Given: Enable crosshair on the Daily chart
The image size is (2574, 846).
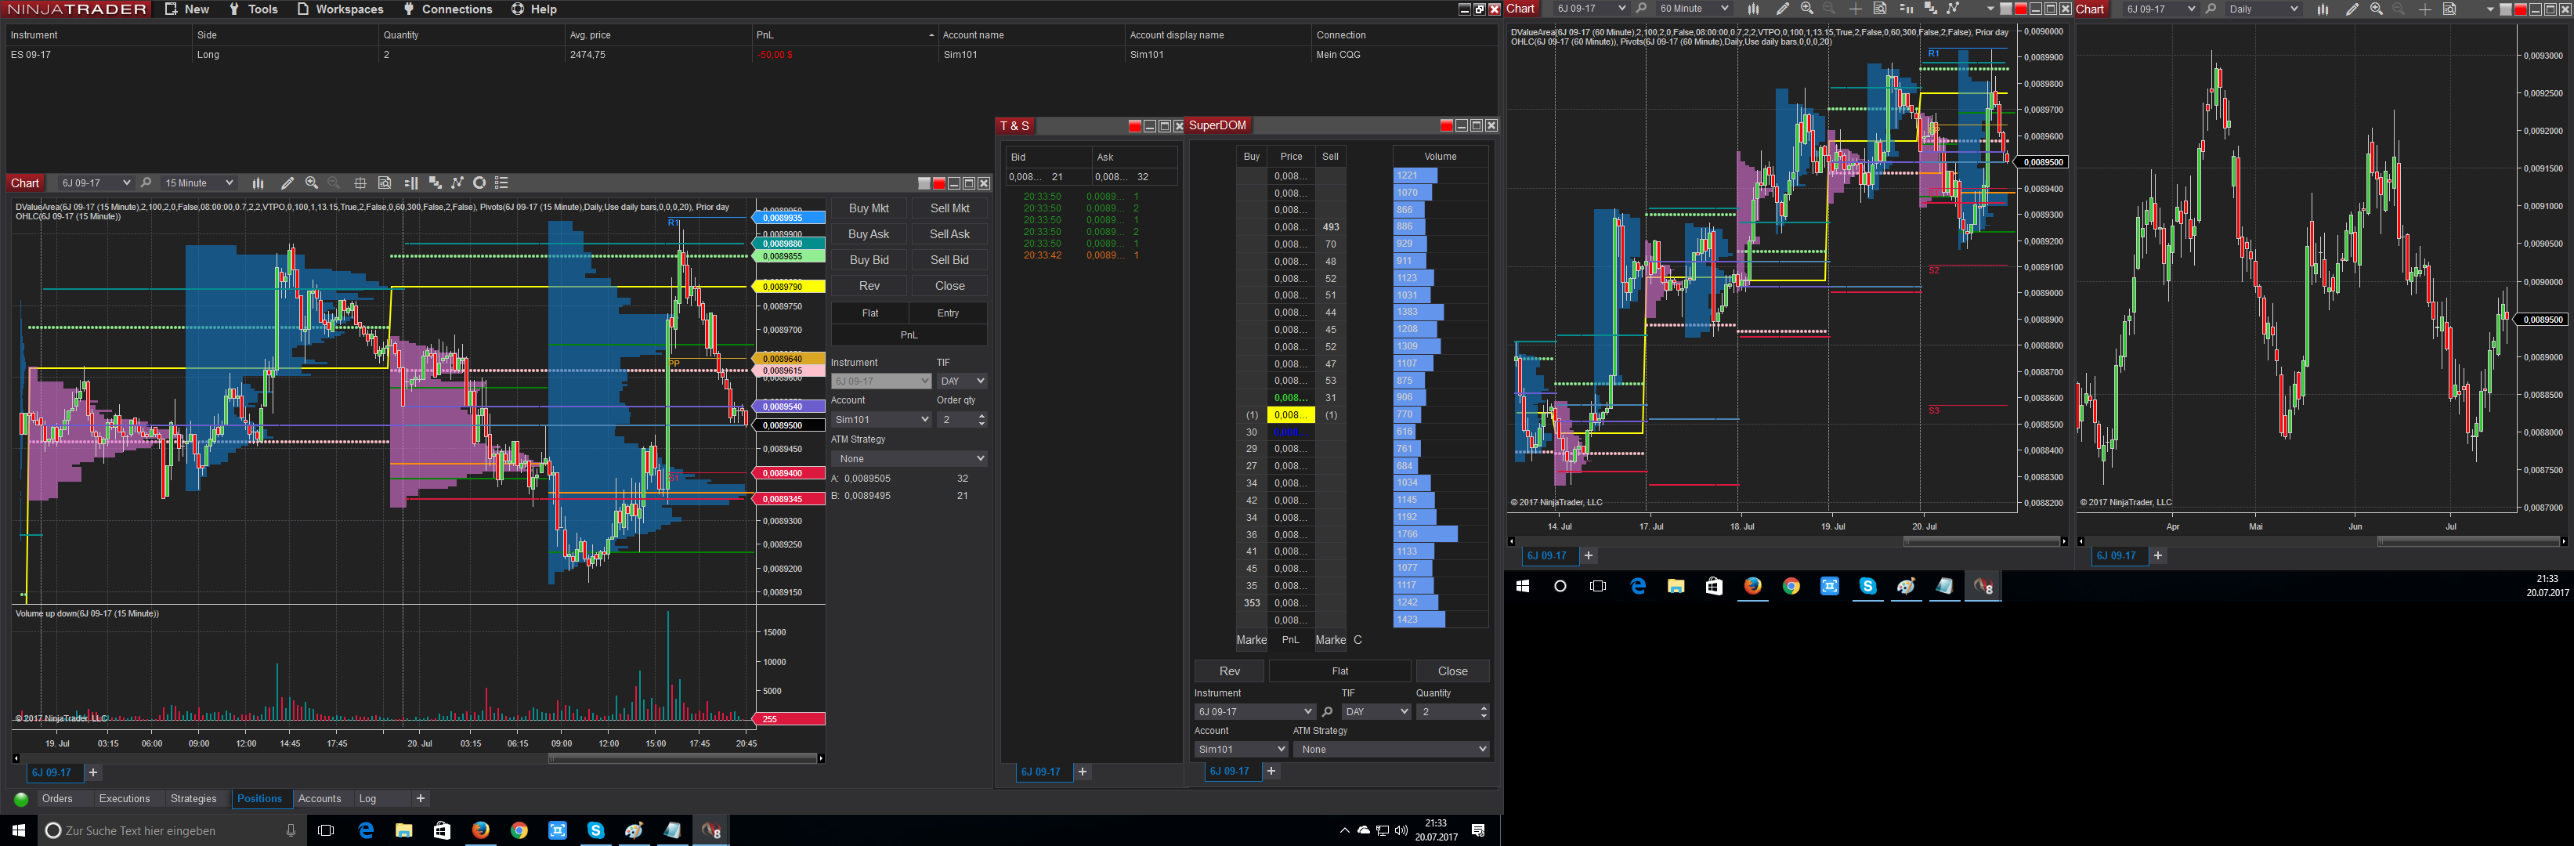Looking at the screenshot, I should tap(2424, 9).
